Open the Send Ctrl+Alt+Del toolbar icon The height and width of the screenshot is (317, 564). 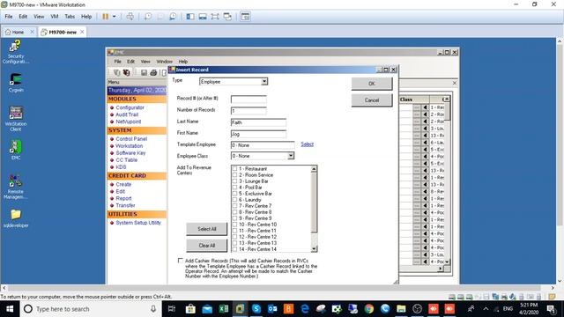click(130, 17)
